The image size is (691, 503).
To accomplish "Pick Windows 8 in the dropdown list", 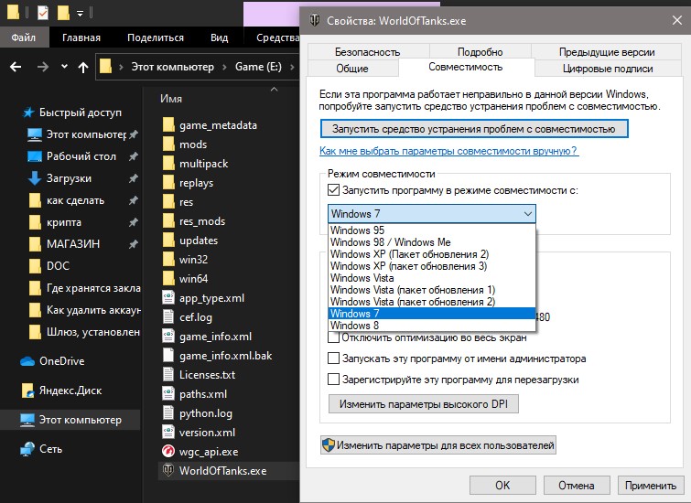I will tap(432, 326).
